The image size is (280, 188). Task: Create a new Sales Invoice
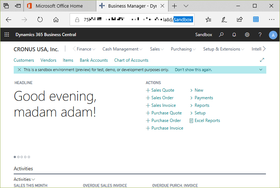[161, 105]
